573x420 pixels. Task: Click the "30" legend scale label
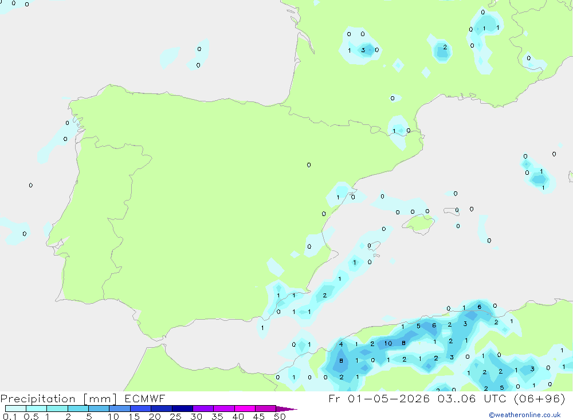point(196,417)
